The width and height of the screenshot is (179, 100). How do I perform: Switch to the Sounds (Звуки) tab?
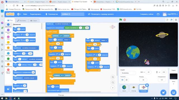tap(34, 21)
